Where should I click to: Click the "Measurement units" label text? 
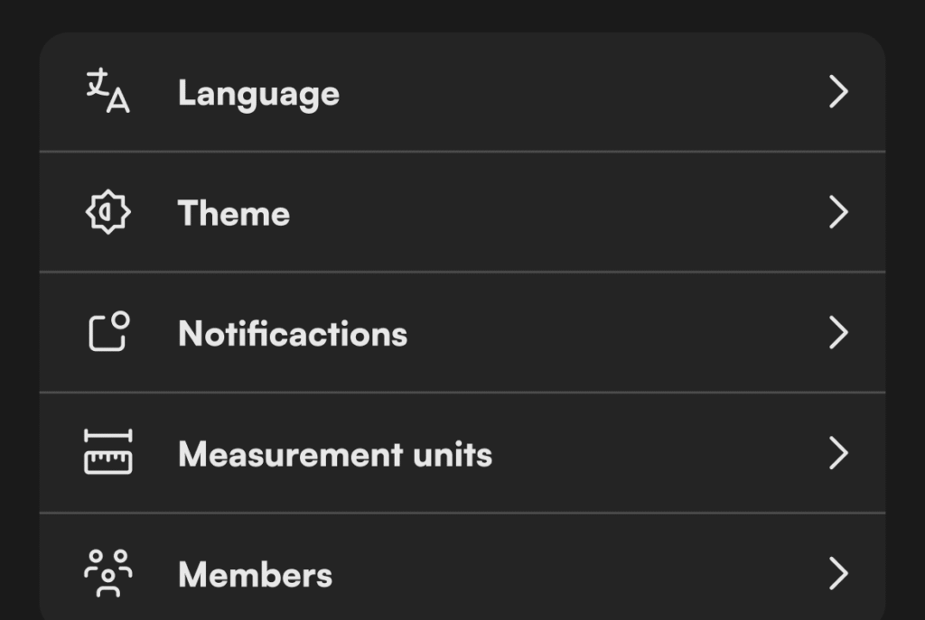pos(335,454)
